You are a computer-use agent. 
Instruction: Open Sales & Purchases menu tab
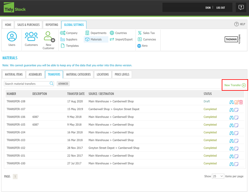28,25
